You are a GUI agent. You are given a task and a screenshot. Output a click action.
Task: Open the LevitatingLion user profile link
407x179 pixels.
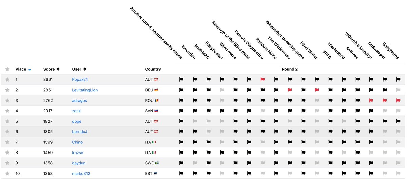[85, 90]
